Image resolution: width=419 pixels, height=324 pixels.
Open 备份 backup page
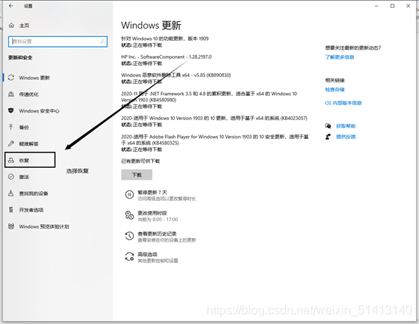[x=23, y=128]
